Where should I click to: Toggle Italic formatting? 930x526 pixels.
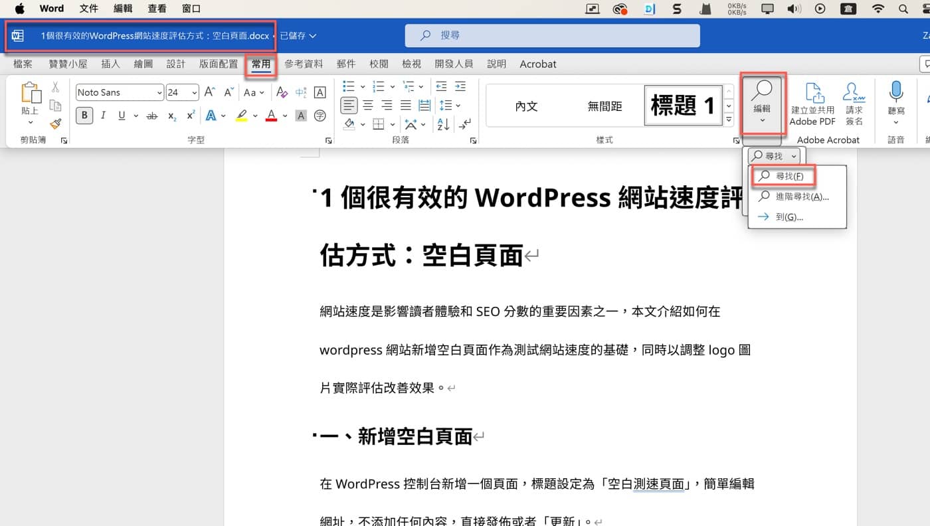[x=103, y=116]
